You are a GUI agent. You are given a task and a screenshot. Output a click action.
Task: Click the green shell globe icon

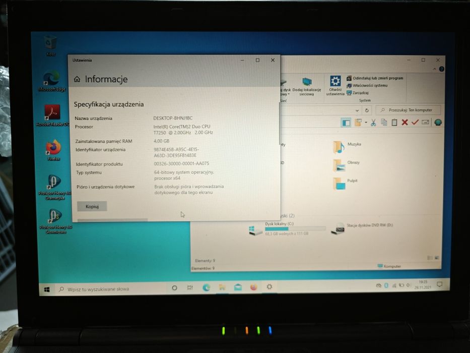[x=438, y=123]
